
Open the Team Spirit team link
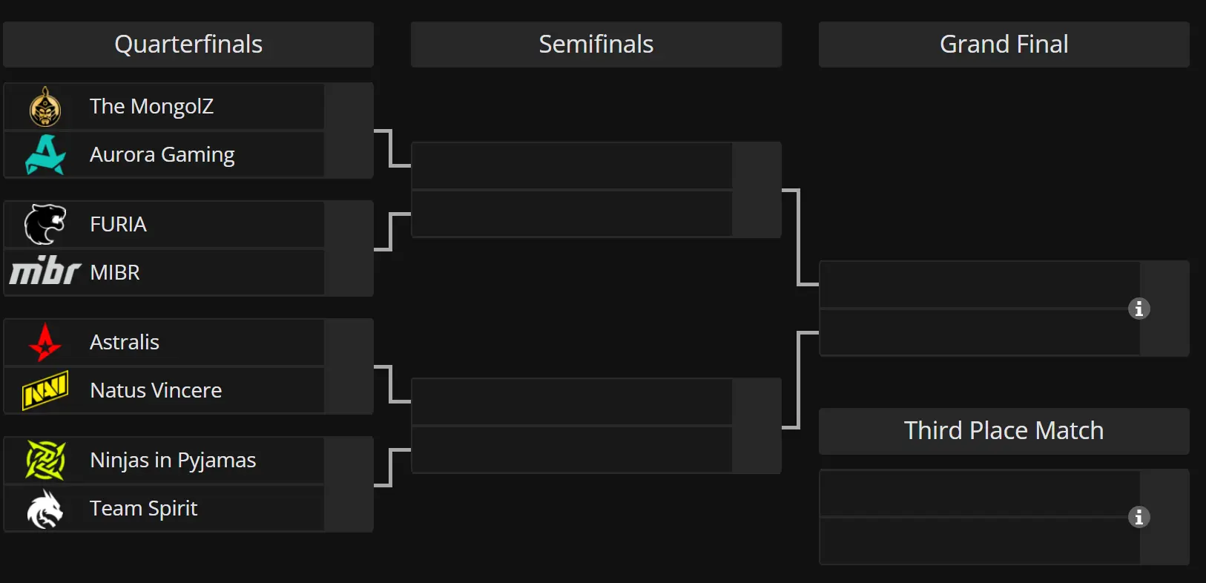pos(143,508)
